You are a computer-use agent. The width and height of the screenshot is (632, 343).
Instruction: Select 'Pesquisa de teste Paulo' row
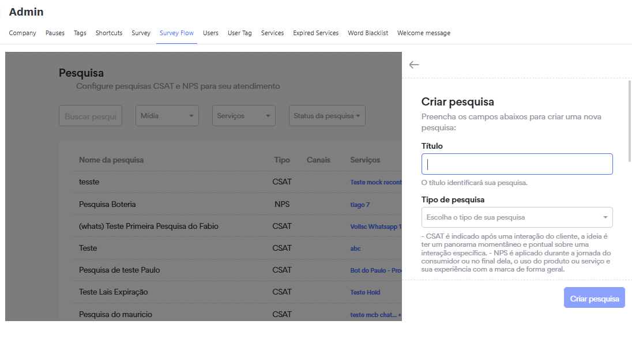tap(119, 270)
